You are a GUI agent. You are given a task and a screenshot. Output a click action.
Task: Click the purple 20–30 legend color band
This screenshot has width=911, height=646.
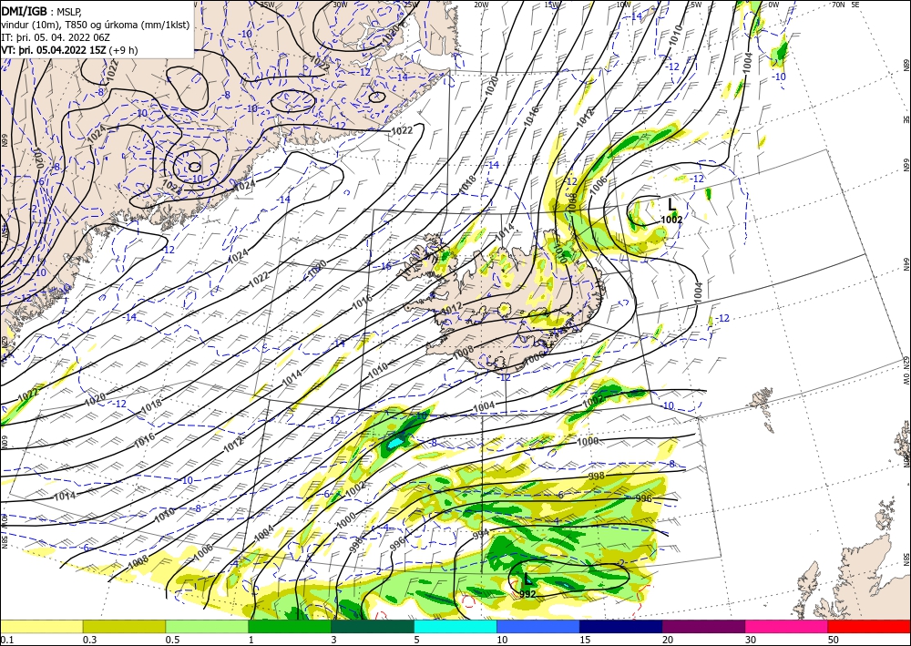(703, 626)
